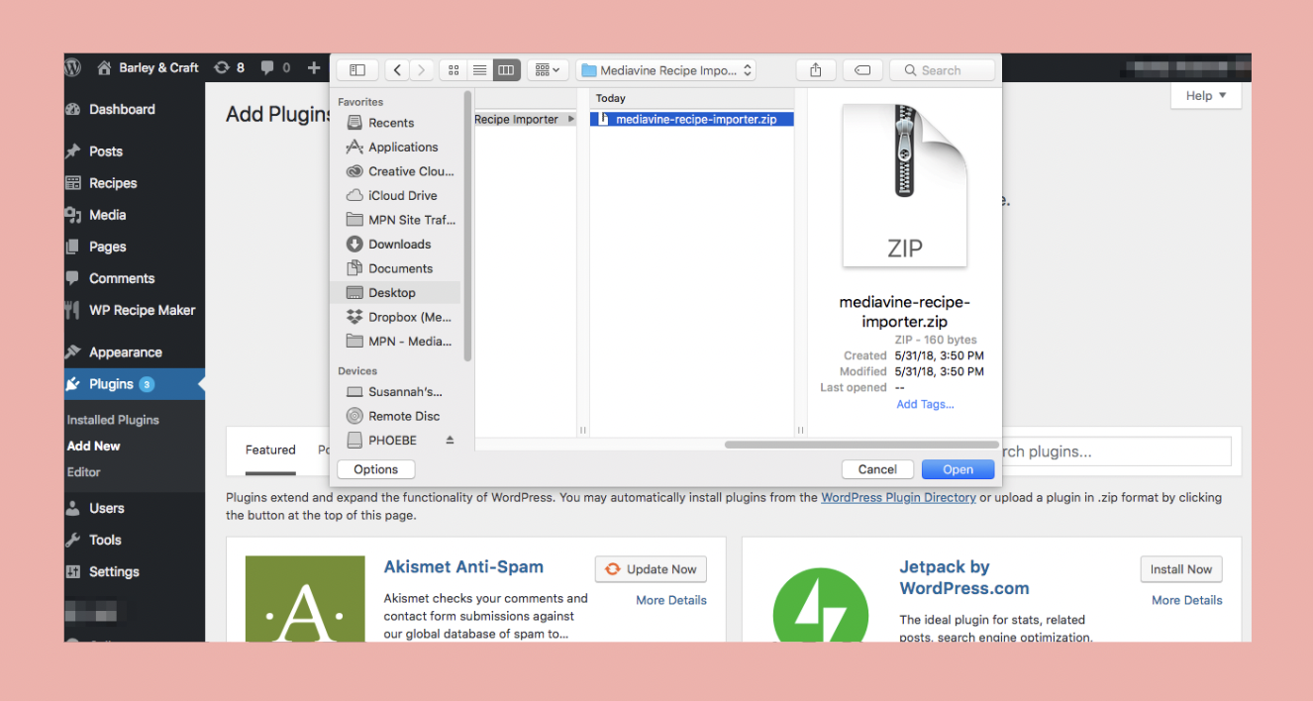Open Pages in WordPress menu
Screen dimensions: 1313x701
click(x=107, y=247)
